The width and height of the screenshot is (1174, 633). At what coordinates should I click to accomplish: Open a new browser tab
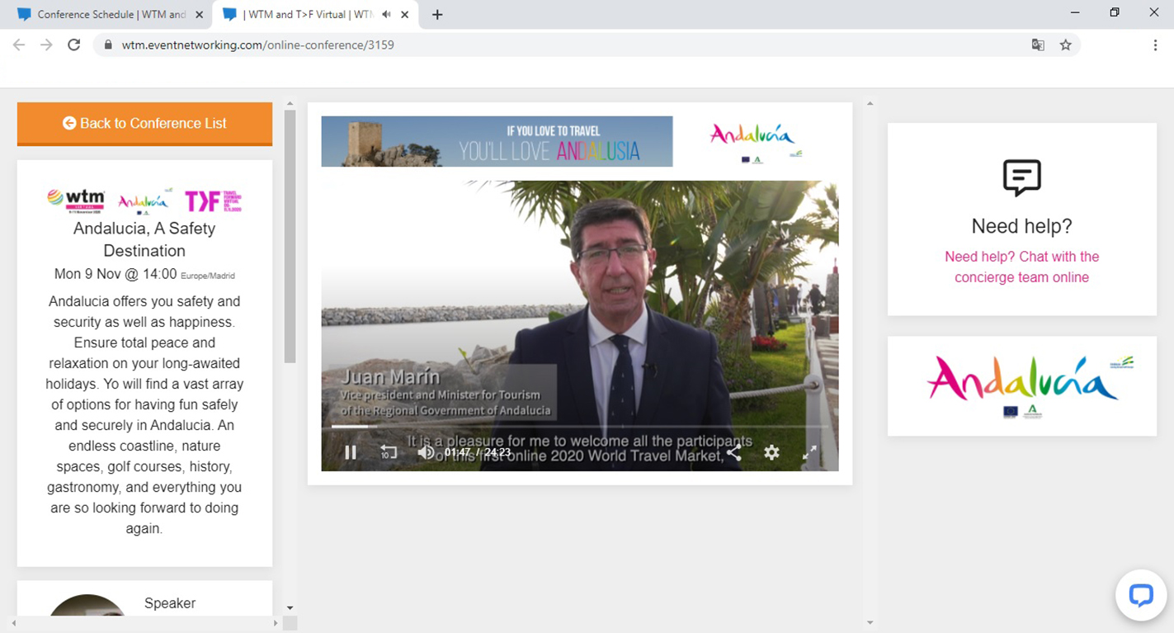pos(437,14)
